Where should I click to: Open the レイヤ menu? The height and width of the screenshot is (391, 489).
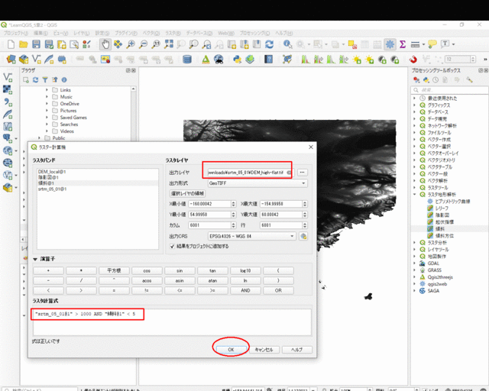coord(82,33)
